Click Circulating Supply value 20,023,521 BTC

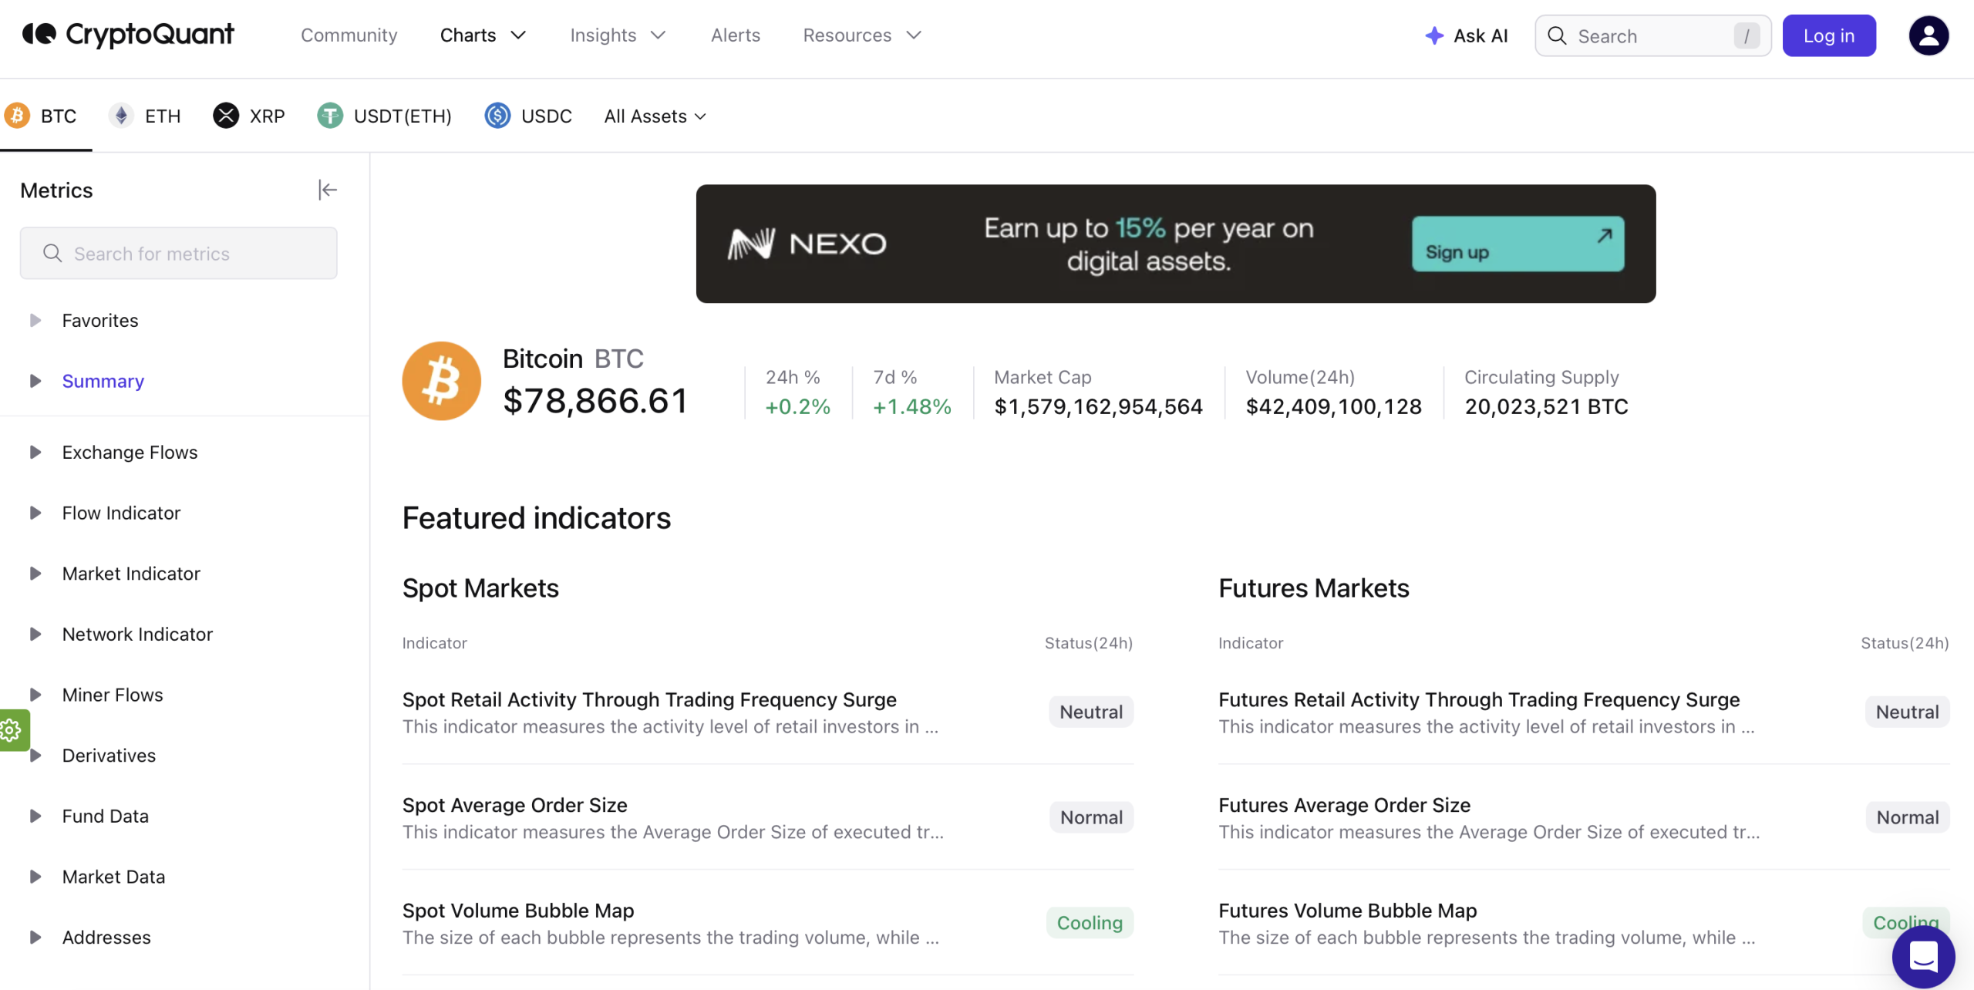tap(1546, 406)
